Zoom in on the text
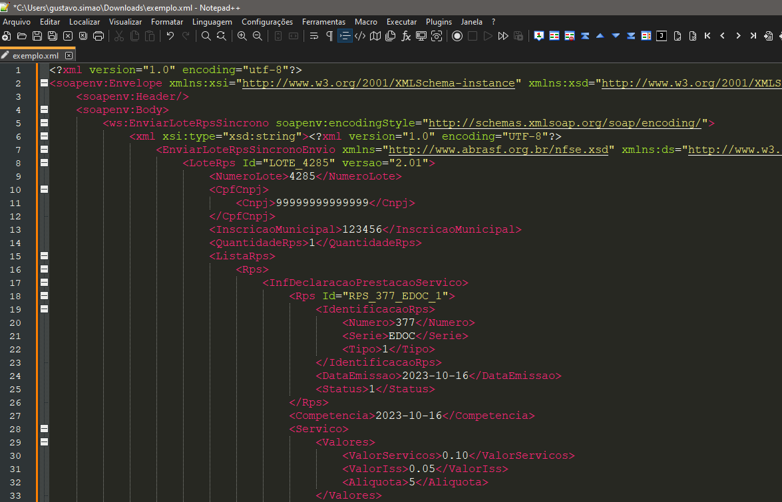 pos(242,36)
